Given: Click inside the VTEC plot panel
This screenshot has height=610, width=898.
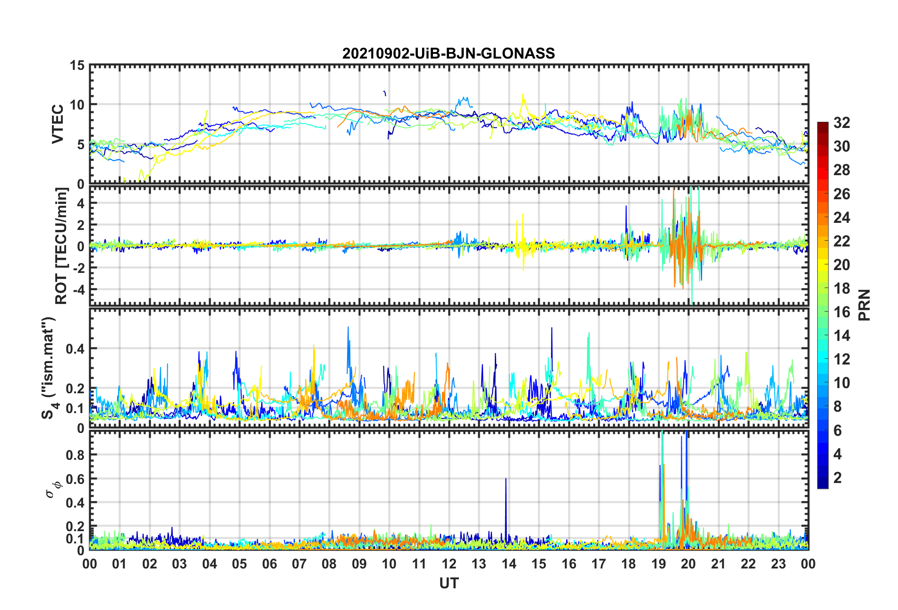Looking at the screenshot, I should pyautogui.click(x=449, y=124).
